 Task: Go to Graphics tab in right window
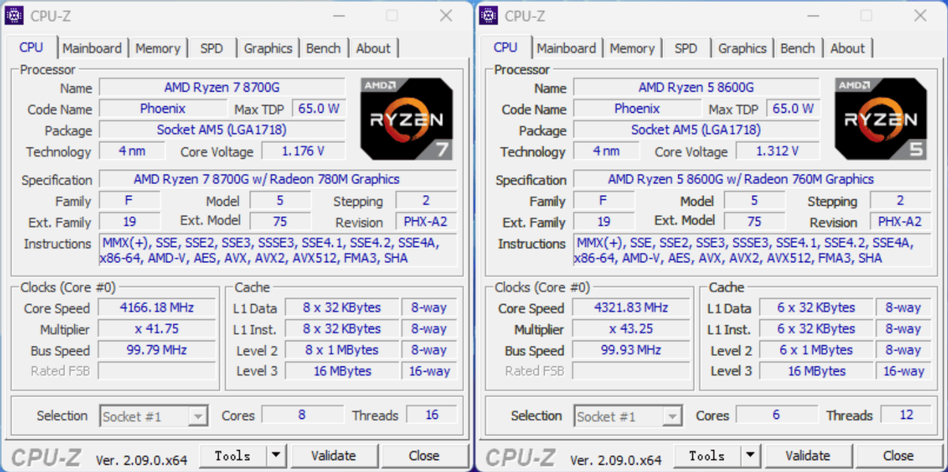742,48
